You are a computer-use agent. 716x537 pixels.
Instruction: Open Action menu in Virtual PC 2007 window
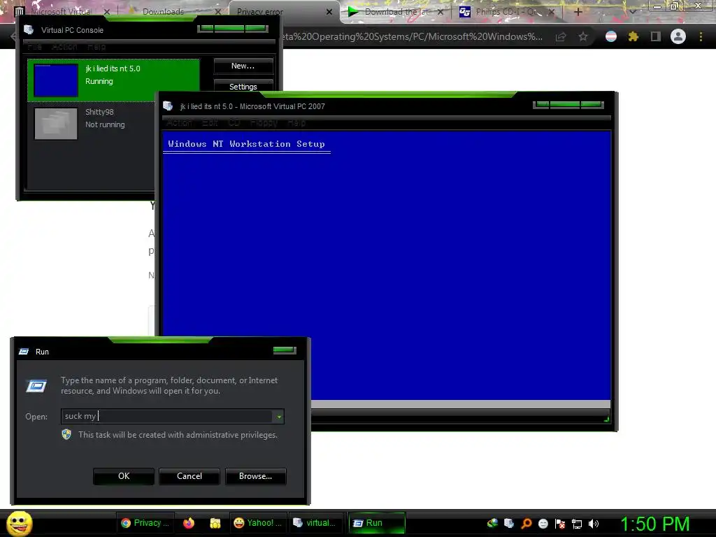tap(180, 123)
